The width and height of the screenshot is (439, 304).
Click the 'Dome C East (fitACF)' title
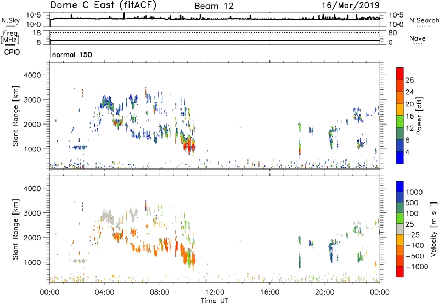103,5
